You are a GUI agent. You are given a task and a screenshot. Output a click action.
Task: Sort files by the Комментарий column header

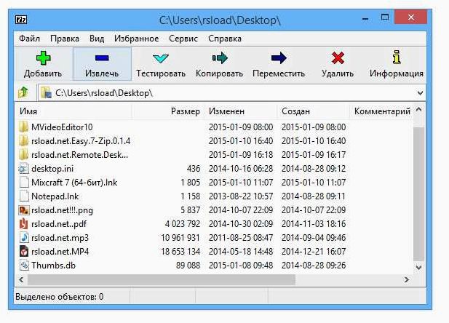tap(382, 111)
